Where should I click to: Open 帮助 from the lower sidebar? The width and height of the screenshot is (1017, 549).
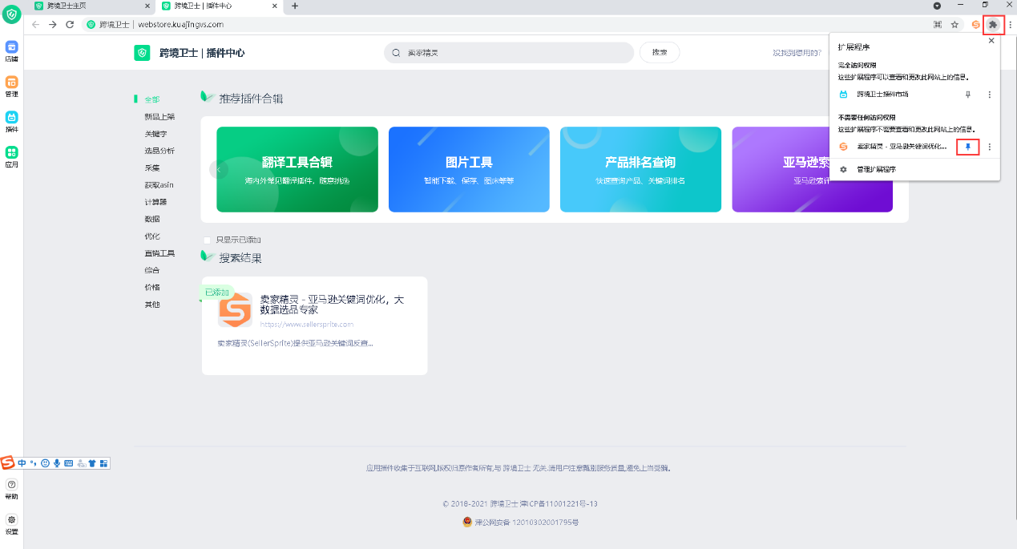click(10, 488)
